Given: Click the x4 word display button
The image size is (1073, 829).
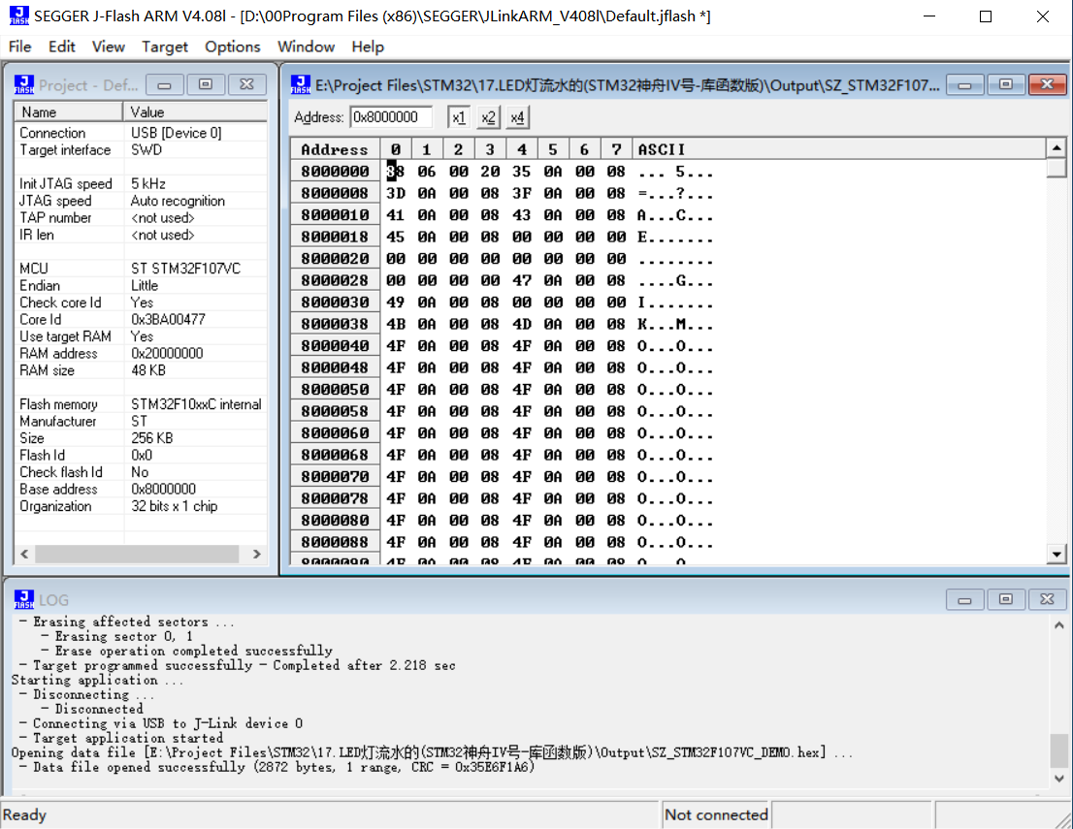Looking at the screenshot, I should point(517,117).
